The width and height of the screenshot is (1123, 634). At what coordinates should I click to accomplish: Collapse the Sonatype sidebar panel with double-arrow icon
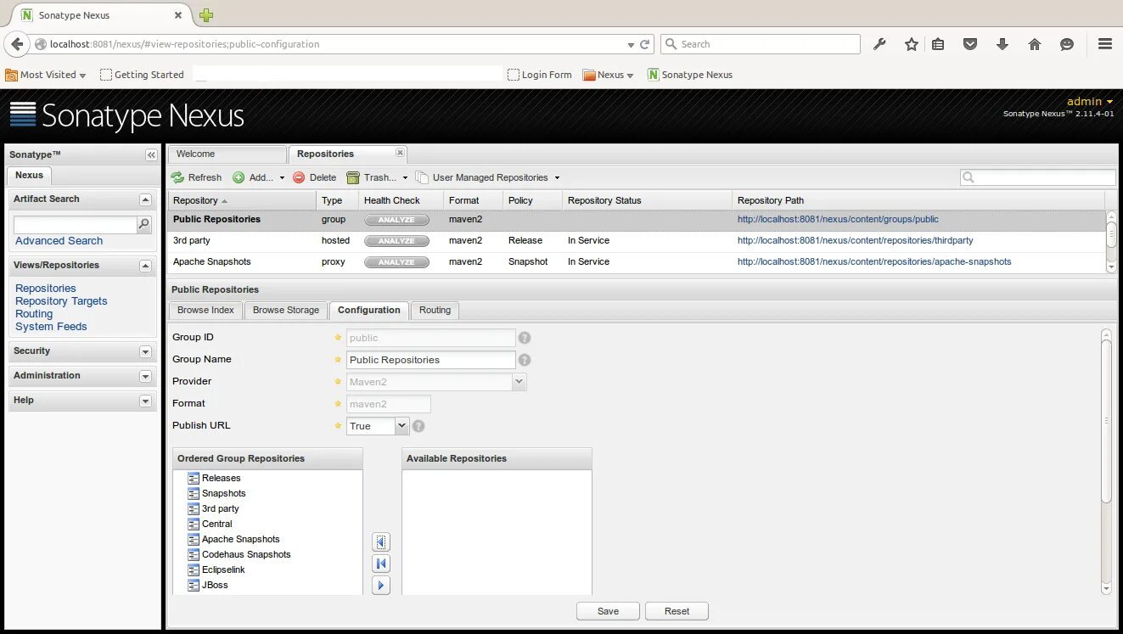151,155
